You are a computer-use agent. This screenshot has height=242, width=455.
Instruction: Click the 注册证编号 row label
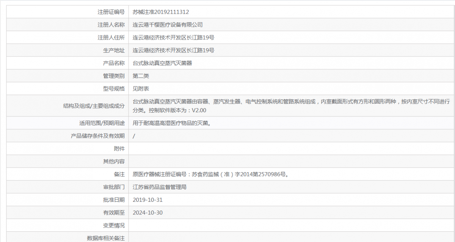pos(113,11)
